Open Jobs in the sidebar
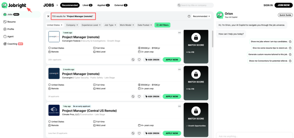The image size is (294, 138). 21,14
